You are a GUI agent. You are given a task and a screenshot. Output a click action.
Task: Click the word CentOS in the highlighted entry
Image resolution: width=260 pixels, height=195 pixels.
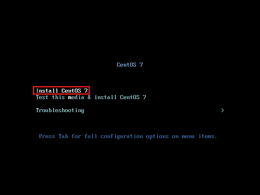coord(71,91)
